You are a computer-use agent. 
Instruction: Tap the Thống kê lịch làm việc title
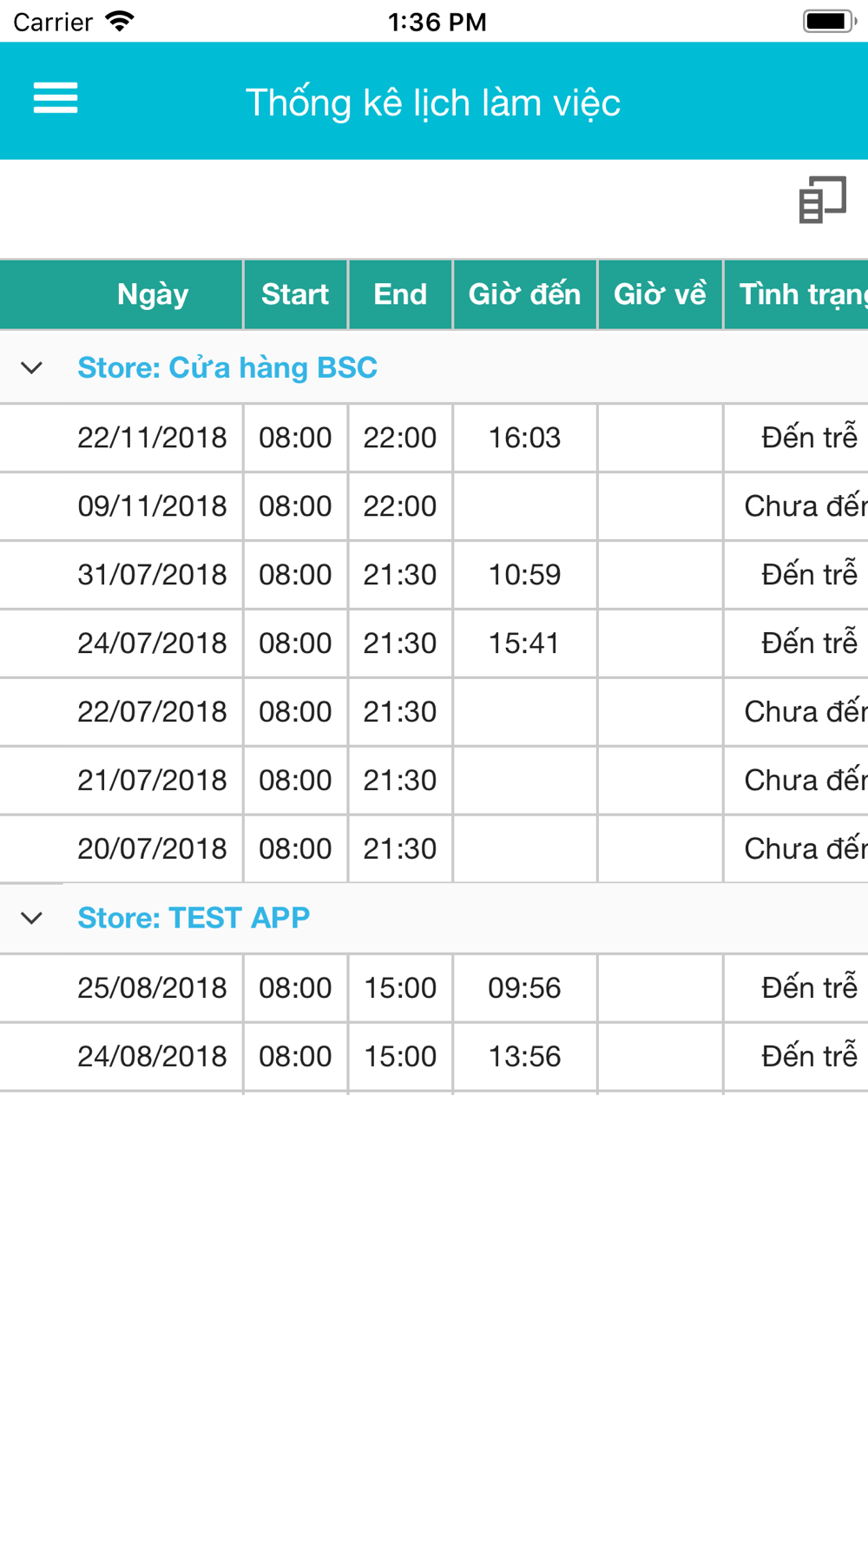pyautogui.click(x=433, y=102)
